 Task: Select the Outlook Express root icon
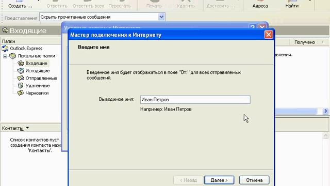pyautogui.click(x=5, y=49)
